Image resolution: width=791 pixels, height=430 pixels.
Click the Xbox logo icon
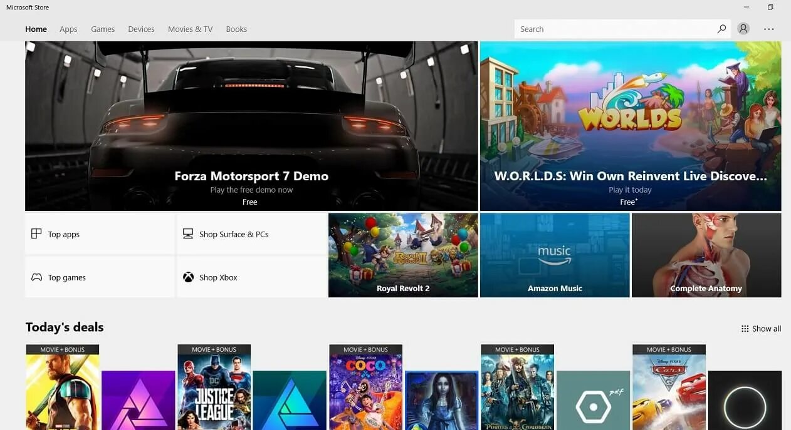click(x=188, y=277)
